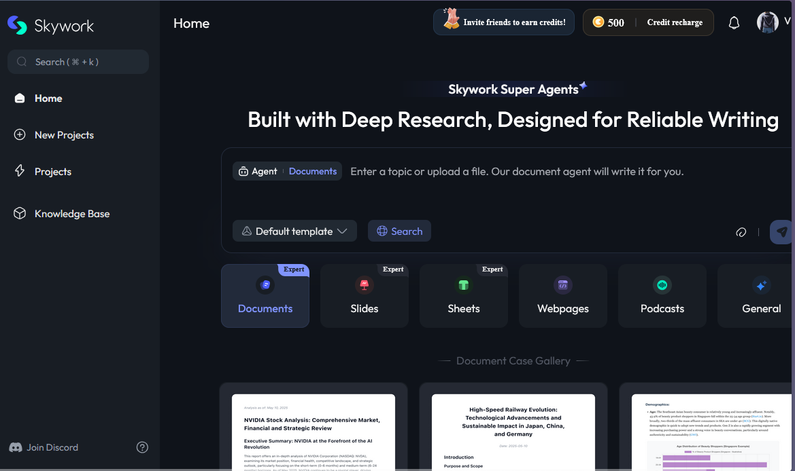795x471 pixels.
Task: Select the Podcasts tab card
Action: 662,296
